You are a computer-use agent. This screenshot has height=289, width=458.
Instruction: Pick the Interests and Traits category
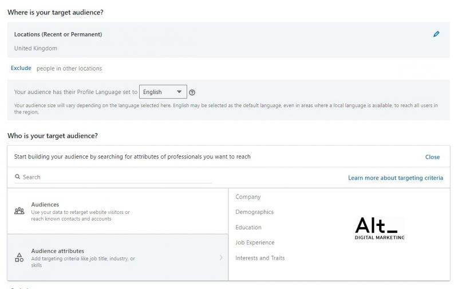[x=260, y=258]
